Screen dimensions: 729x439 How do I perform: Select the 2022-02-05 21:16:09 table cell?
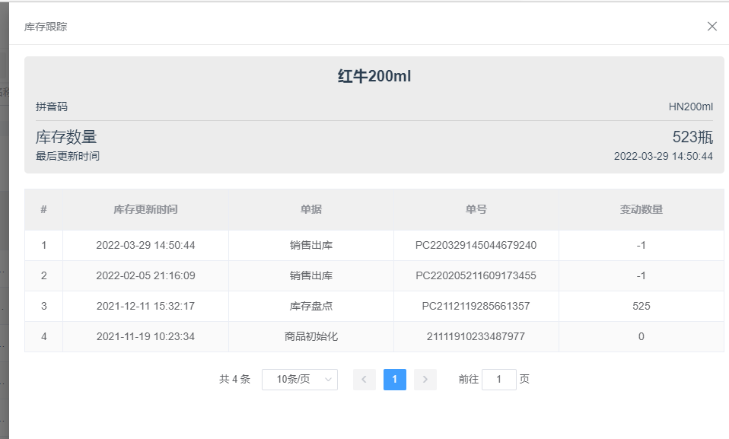tap(145, 275)
